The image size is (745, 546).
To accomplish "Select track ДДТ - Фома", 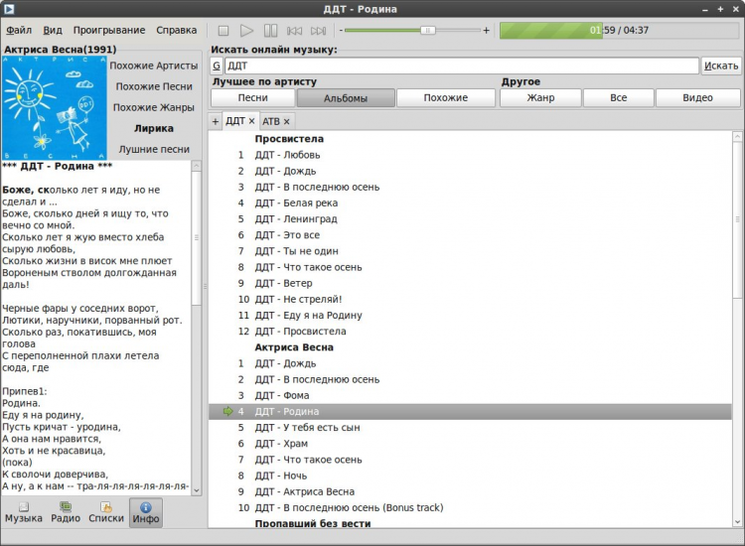I will 470,396.
